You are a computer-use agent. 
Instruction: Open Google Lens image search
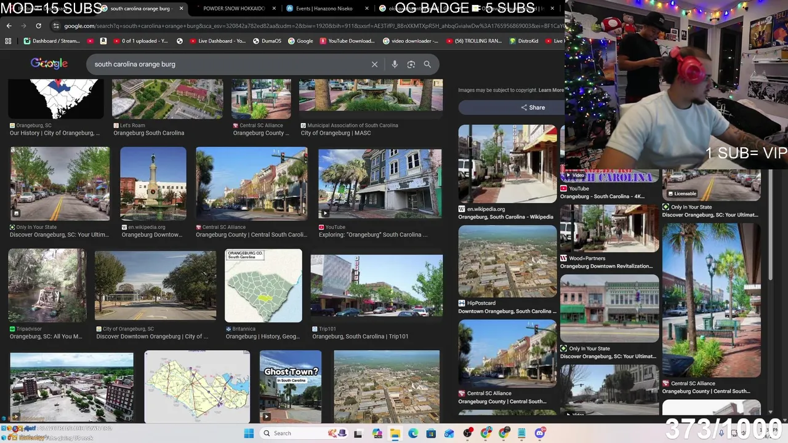[411, 64]
